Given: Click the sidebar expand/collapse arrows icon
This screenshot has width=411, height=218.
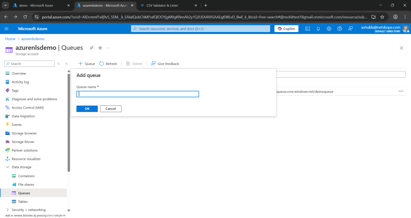Looking at the screenshot, I should point(59,64).
